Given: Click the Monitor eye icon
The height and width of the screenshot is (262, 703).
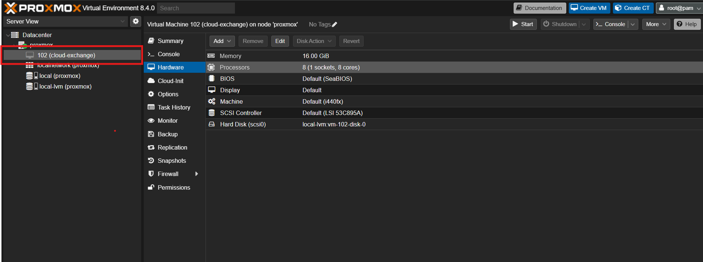Looking at the screenshot, I should click(x=151, y=121).
